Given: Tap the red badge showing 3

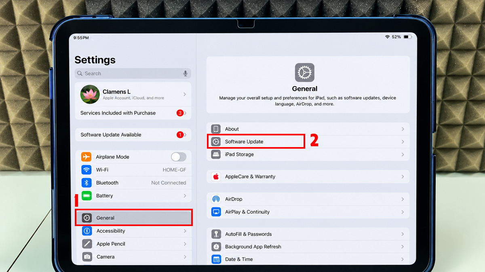Looking at the screenshot, I should pos(180,113).
